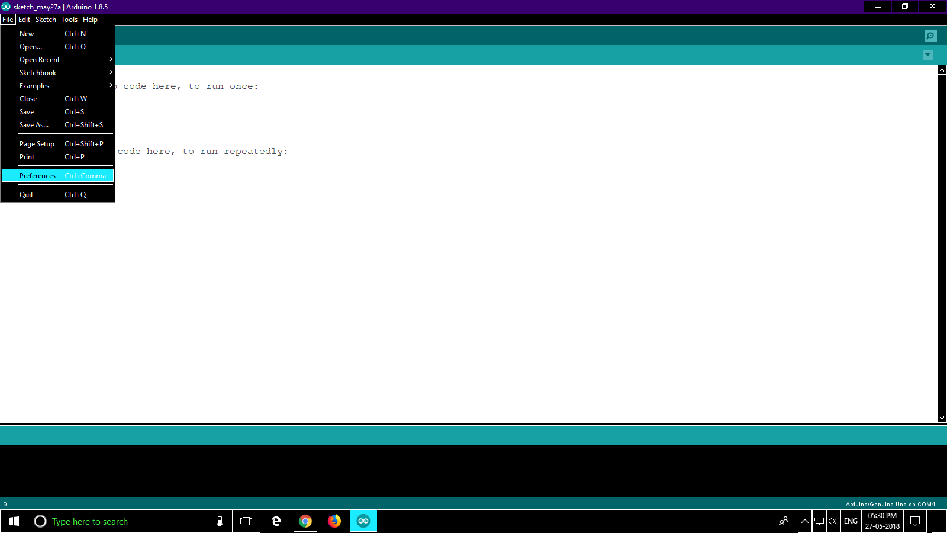
Task: Click 'Arduino/Genuino Uno on COM4' status text
Action: pyautogui.click(x=890, y=505)
